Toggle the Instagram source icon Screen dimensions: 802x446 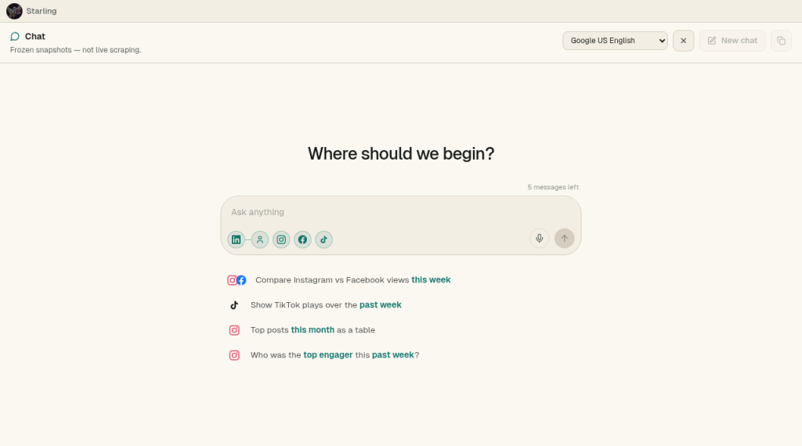(281, 239)
